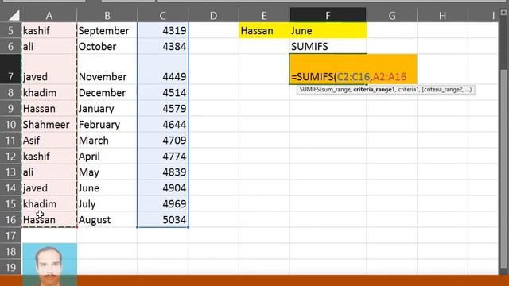Click the November cell
509x286 pixels.
click(107, 69)
